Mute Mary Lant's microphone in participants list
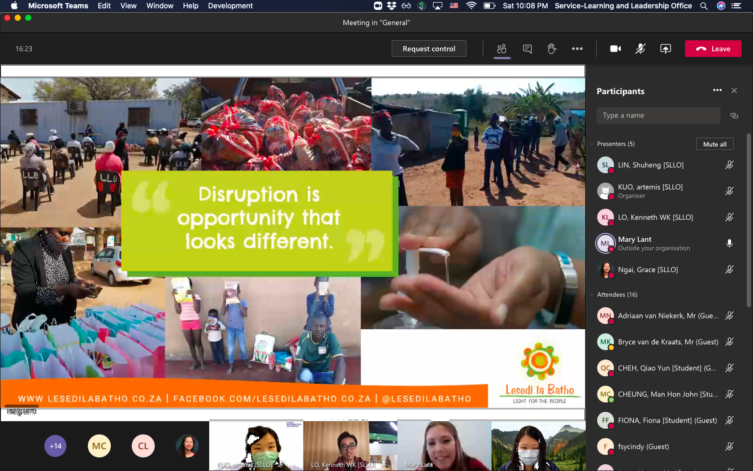 pyautogui.click(x=729, y=243)
